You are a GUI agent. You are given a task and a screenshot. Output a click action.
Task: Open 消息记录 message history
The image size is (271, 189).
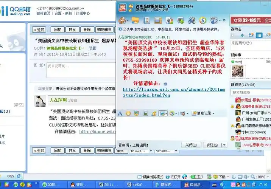click(x=202, y=113)
